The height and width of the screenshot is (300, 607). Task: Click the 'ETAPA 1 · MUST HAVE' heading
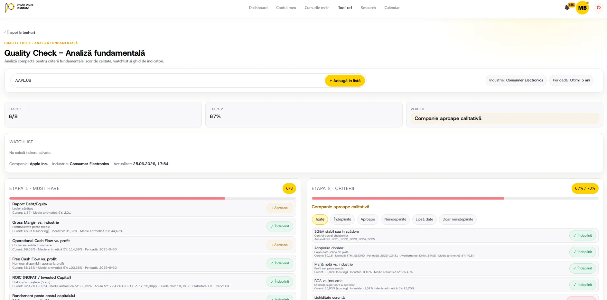click(x=34, y=189)
